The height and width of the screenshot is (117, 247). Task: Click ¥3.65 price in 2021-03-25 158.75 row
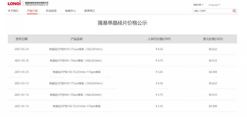point(159,72)
